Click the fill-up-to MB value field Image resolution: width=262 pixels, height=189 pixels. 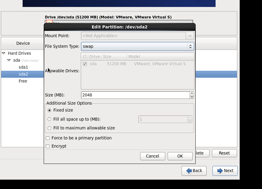click(x=163, y=119)
